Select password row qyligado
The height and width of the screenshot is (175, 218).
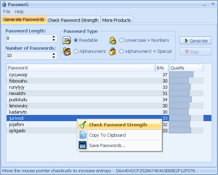coord(105,131)
